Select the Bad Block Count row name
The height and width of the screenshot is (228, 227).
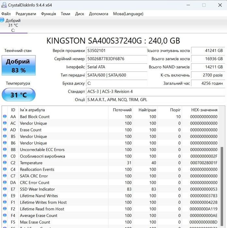click(x=35, y=117)
